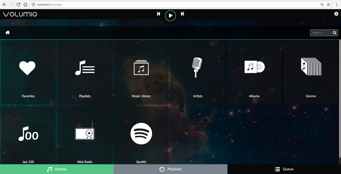Open the Music Library folder icon
Screen dimensions: 341x174
pos(141,67)
